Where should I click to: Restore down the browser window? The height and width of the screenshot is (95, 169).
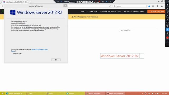(x=162, y=1)
